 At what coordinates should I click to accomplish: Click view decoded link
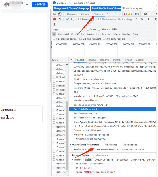[130, 145]
